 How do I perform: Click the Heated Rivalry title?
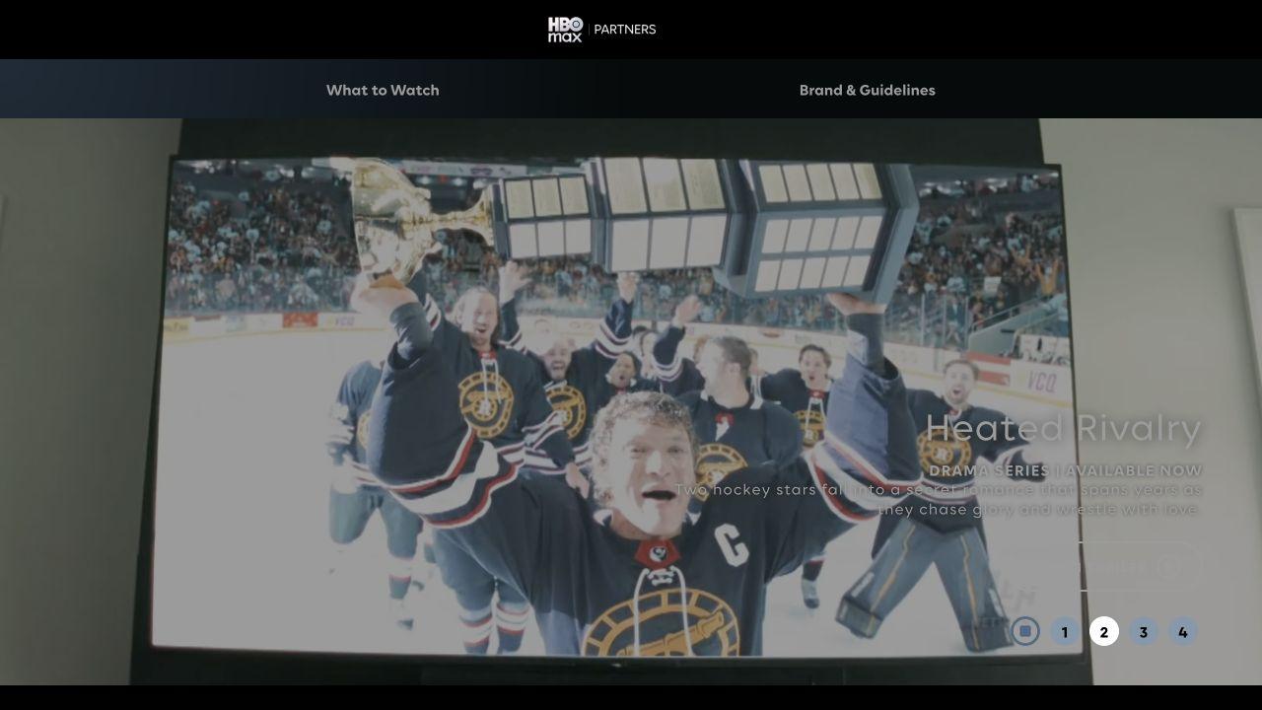tap(1064, 429)
